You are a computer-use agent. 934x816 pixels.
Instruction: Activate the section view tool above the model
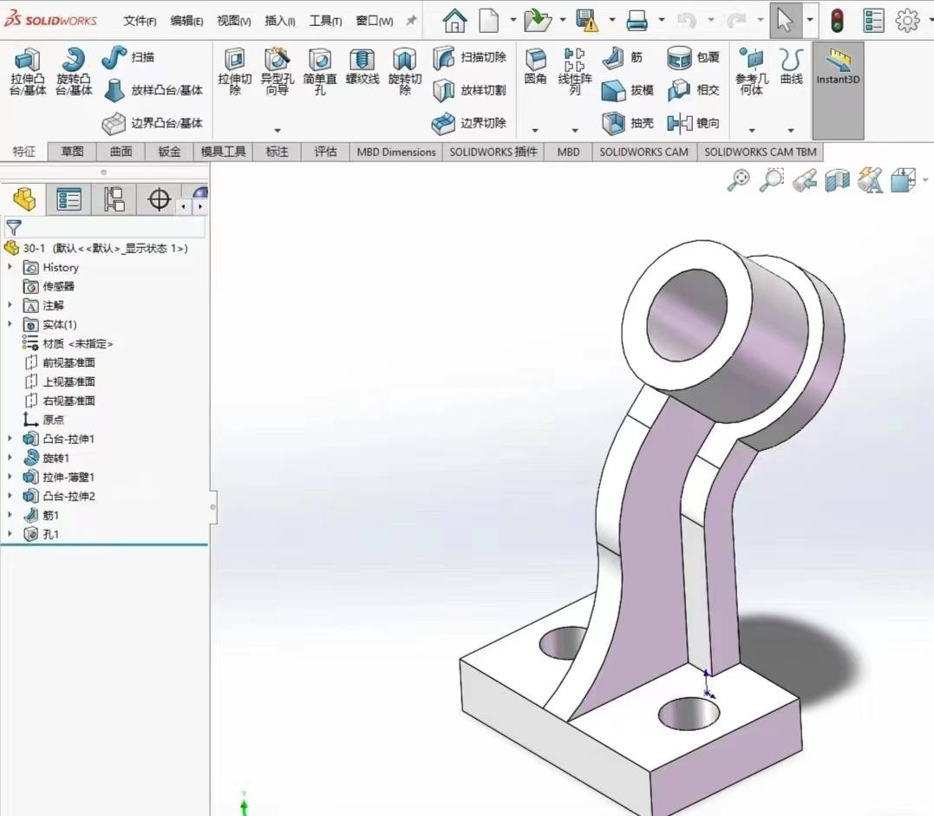[x=836, y=180]
